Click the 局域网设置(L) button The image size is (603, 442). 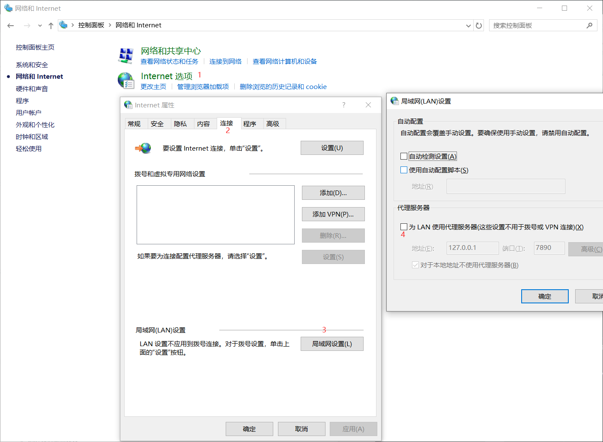point(332,344)
